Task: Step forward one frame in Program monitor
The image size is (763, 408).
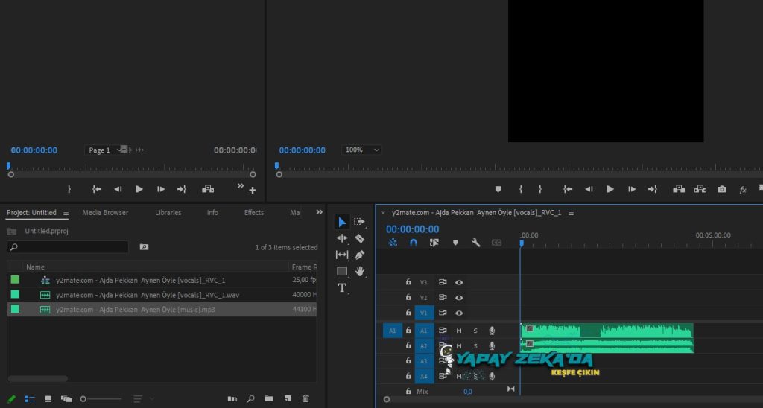Action: point(632,189)
